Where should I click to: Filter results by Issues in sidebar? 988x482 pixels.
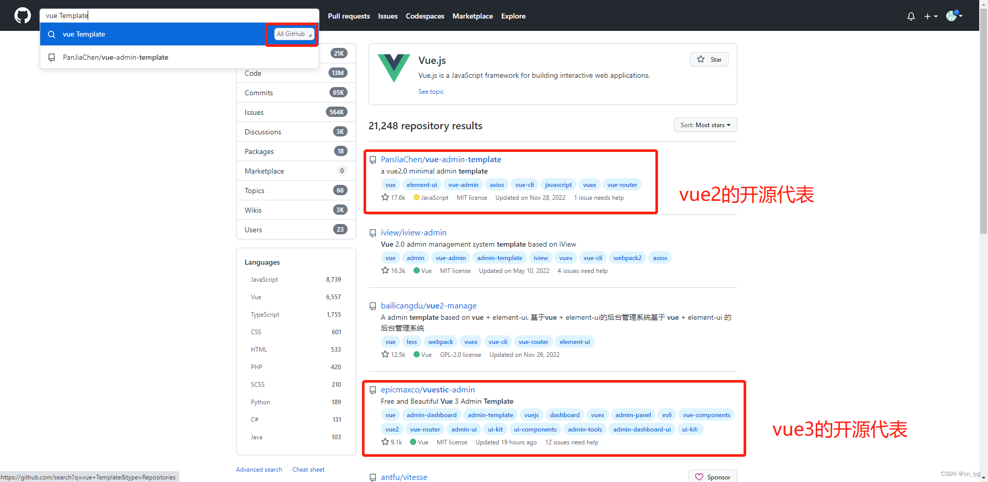pos(296,112)
